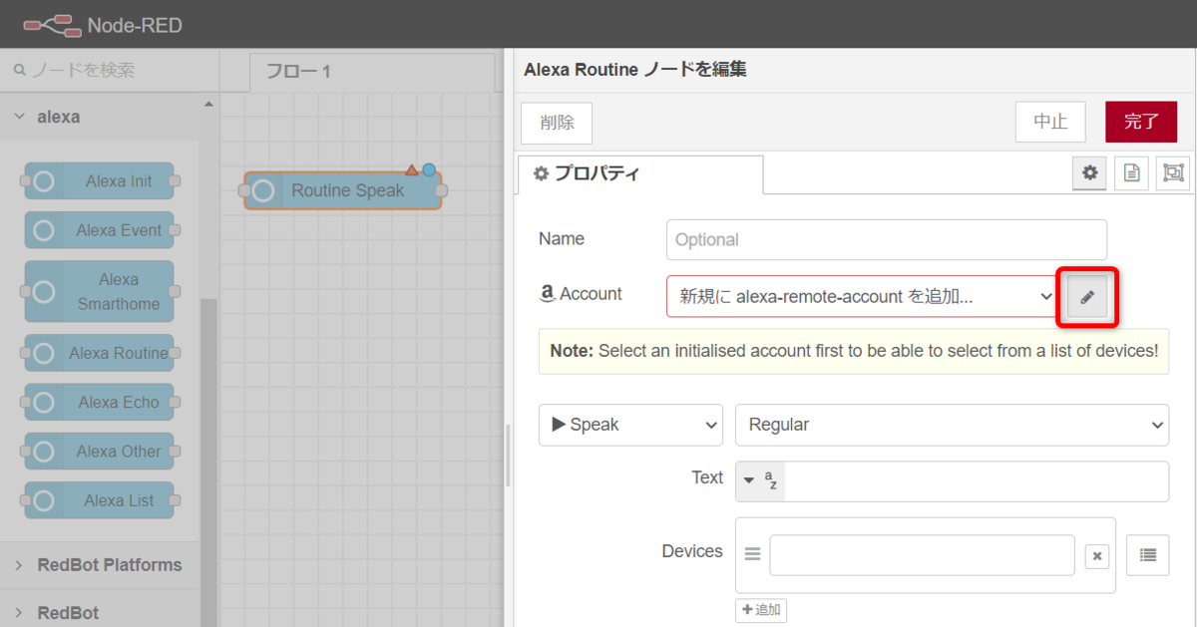Screen dimensions: 1197x627
Task: Open the Speak action type dropdown
Action: (x=630, y=425)
